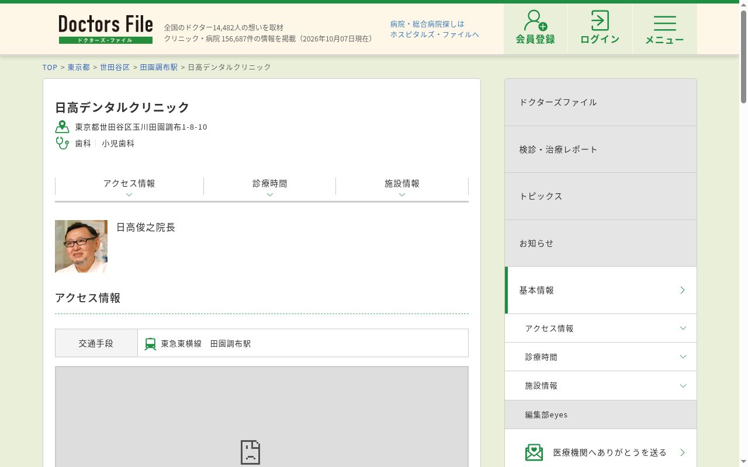Open 検診・治療レポート in the sidebar
This screenshot has width=748, height=467.
coord(601,149)
